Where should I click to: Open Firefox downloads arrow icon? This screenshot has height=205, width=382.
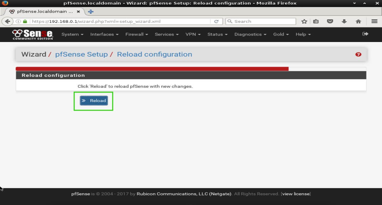coord(344,21)
